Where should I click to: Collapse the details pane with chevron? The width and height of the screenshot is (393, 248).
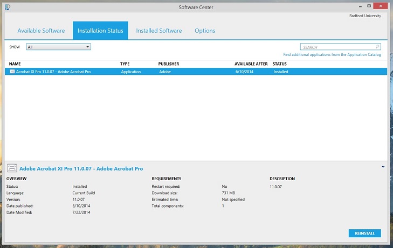click(x=383, y=167)
